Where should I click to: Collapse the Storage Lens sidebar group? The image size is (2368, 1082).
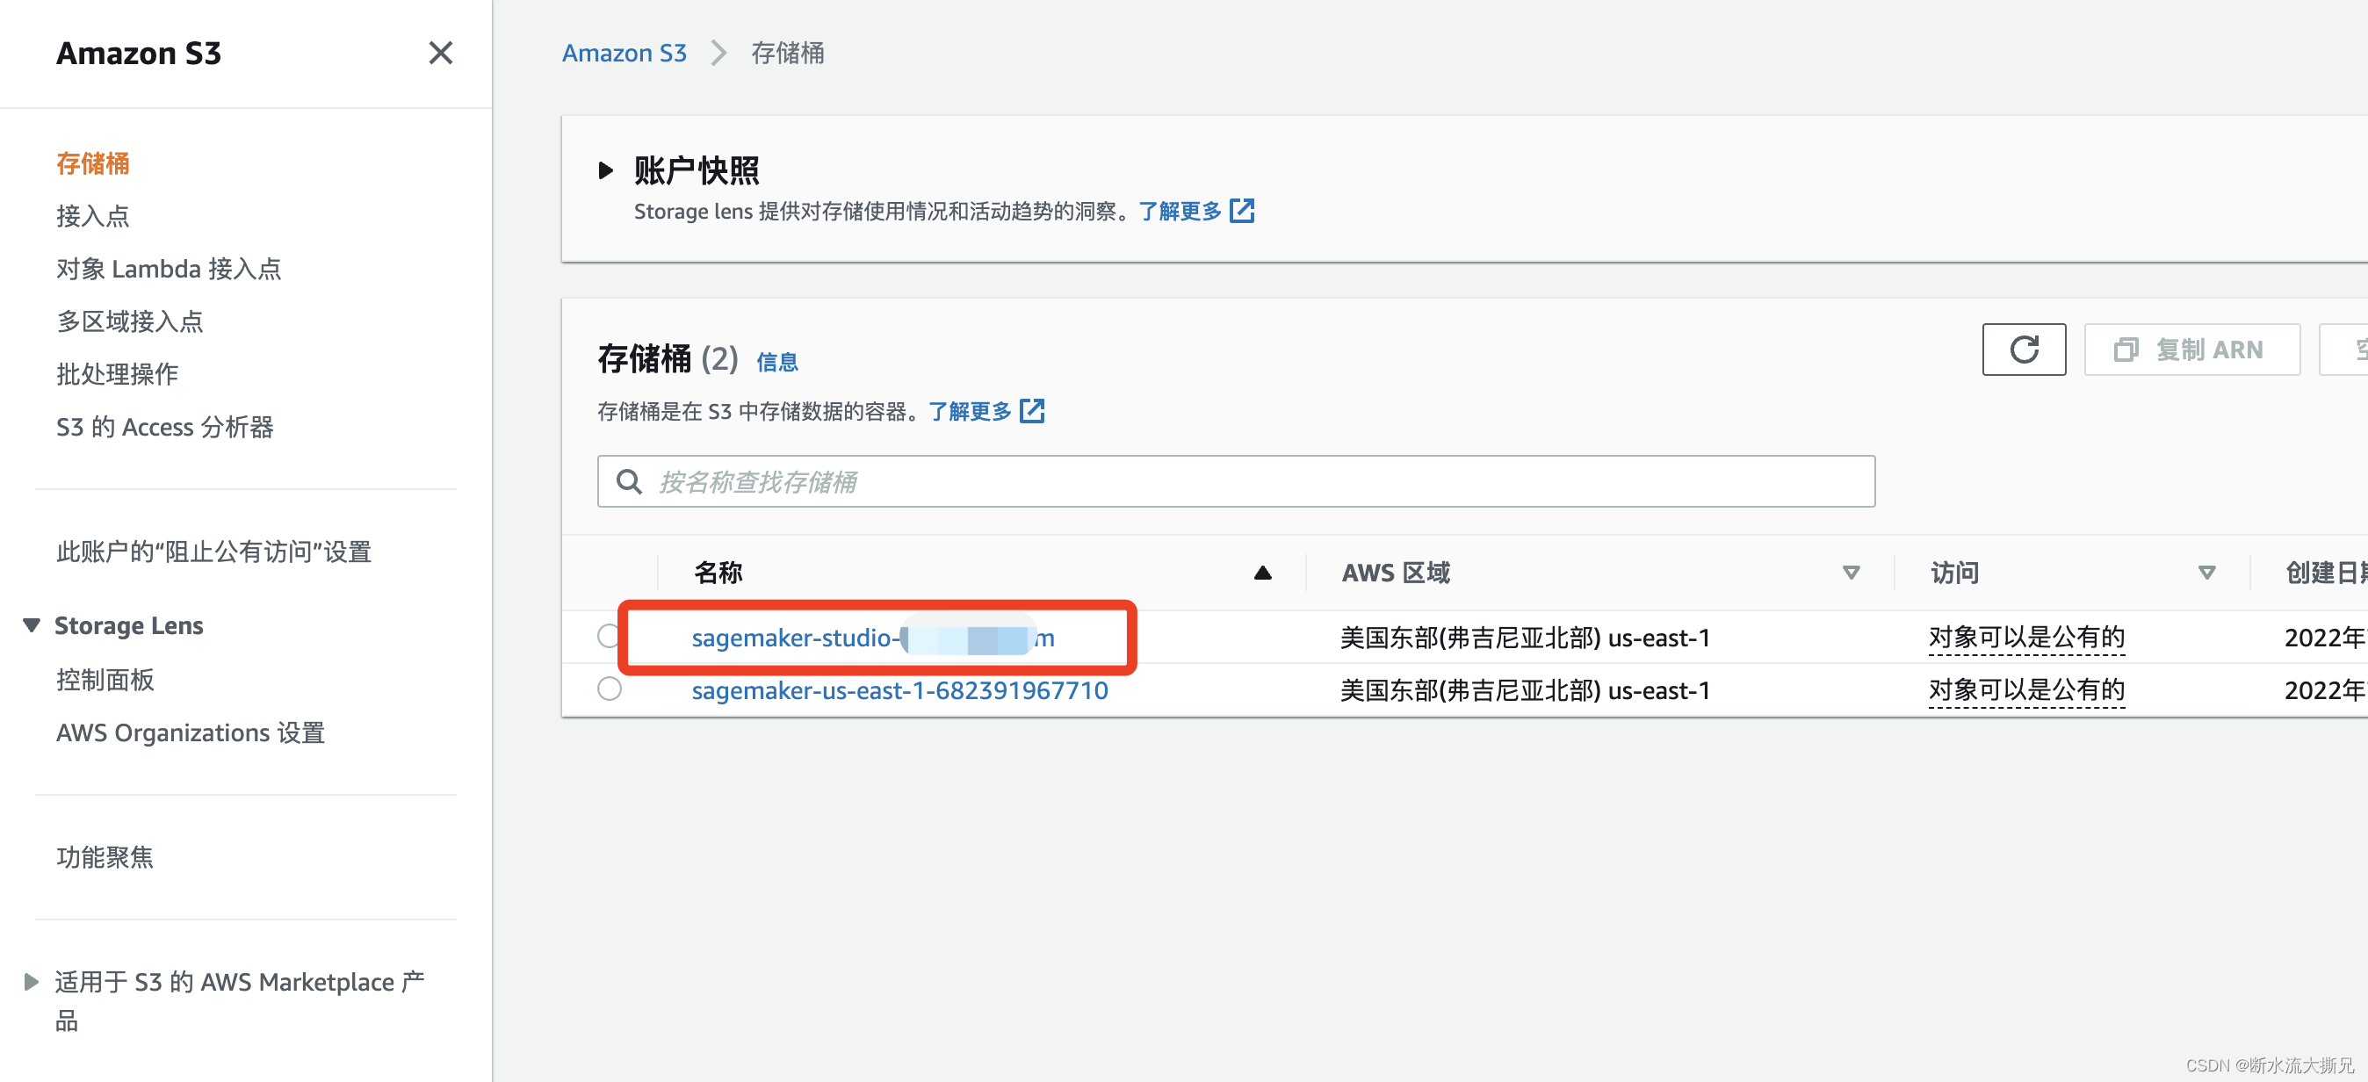(32, 625)
